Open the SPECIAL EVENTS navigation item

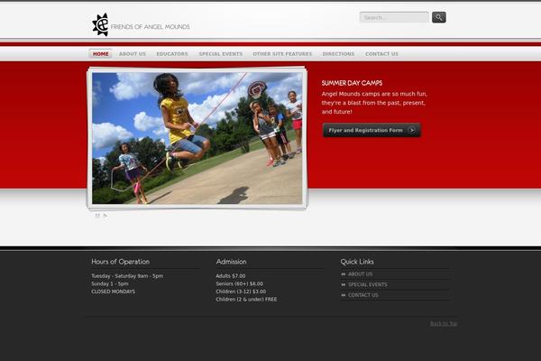[x=221, y=54]
